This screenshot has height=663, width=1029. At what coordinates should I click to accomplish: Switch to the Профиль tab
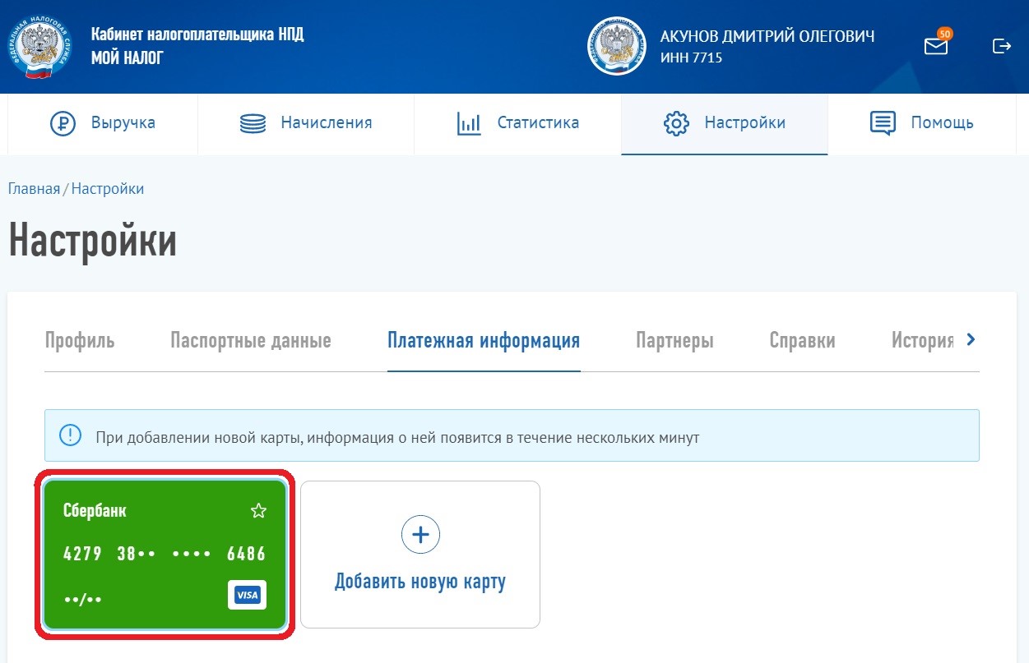tap(80, 341)
